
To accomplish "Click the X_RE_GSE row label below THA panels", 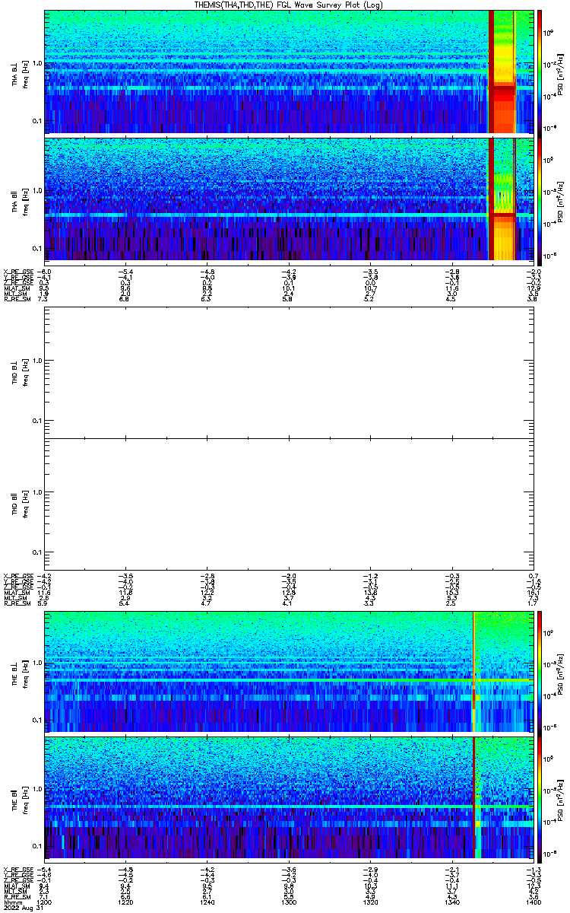I will [x=18, y=272].
